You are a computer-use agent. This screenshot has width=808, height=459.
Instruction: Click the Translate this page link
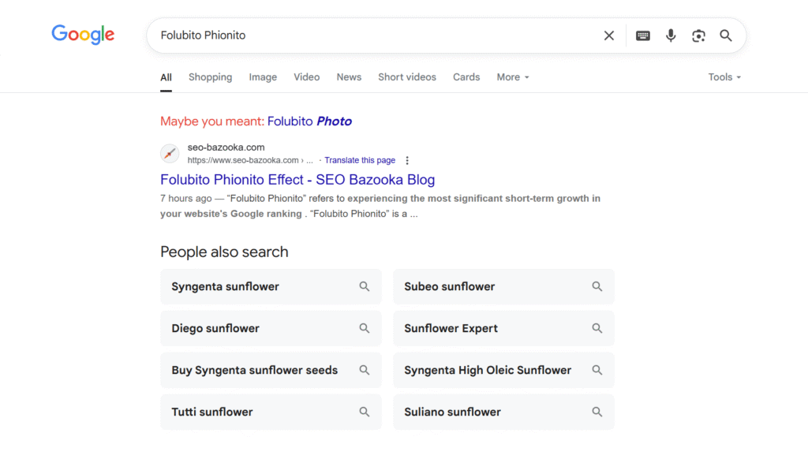[x=360, y=160]
